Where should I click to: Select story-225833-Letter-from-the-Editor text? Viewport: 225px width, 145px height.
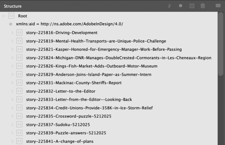pyautogui.click(x=79, y=100)
